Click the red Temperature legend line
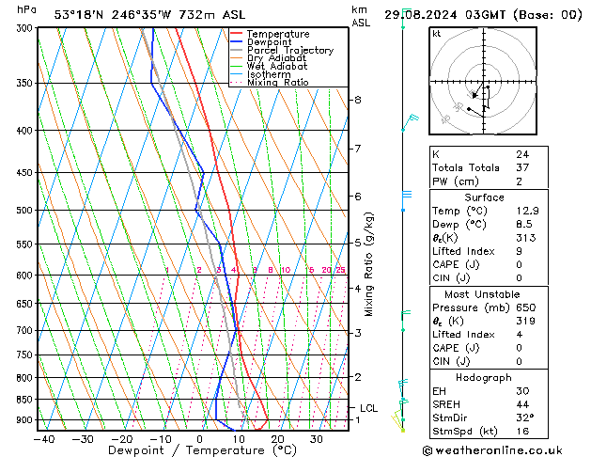 coord(237,34)
